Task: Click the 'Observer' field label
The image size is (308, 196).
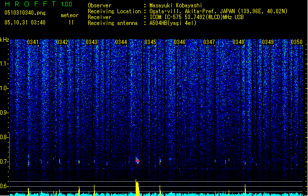Action: point(99,5)
